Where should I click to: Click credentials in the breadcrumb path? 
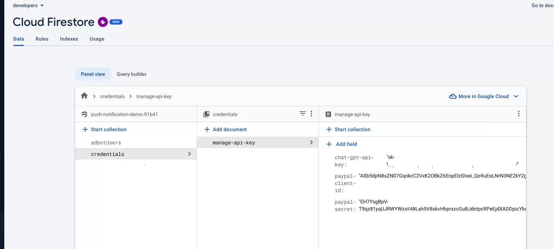click(x=113, y=96)
